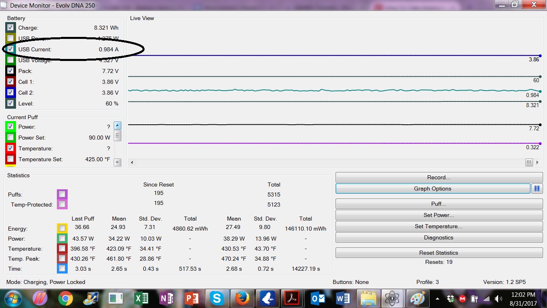Click the Live View horizontal scrollbar thumb
This screenshot has height=308, width=547.
(529, 162)
